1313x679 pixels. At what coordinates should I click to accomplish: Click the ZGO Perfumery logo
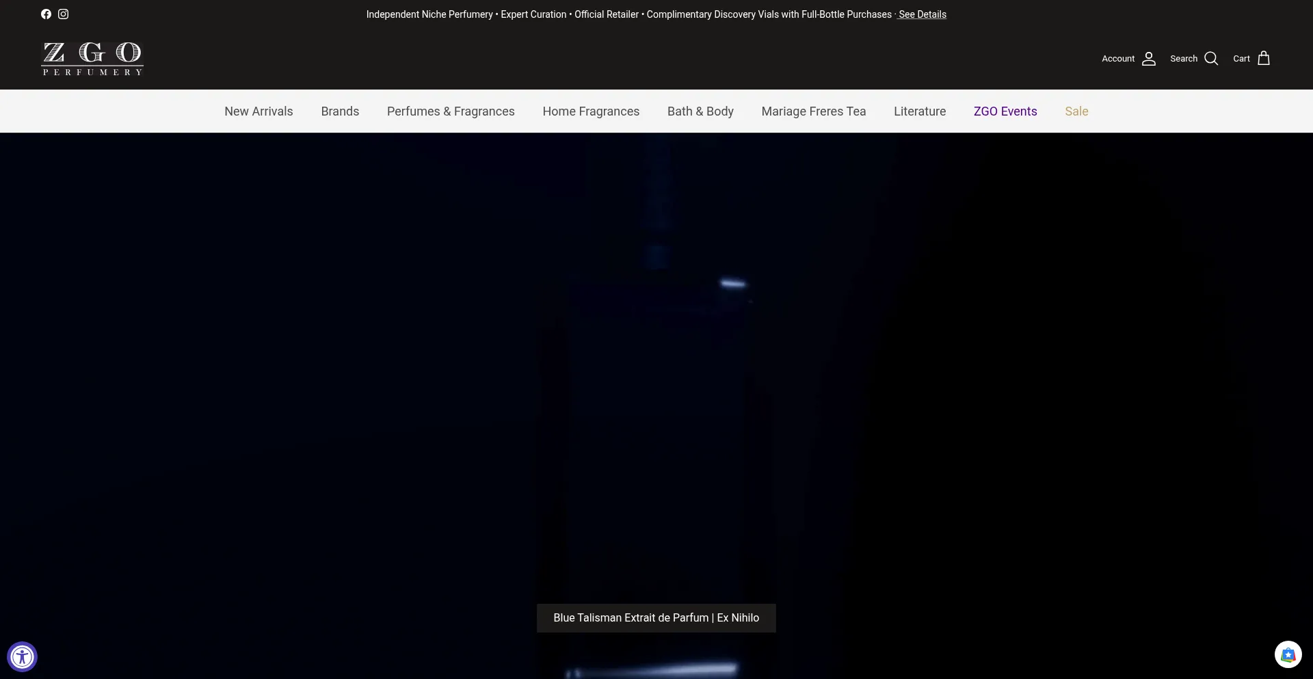click(x=92, y=59)
